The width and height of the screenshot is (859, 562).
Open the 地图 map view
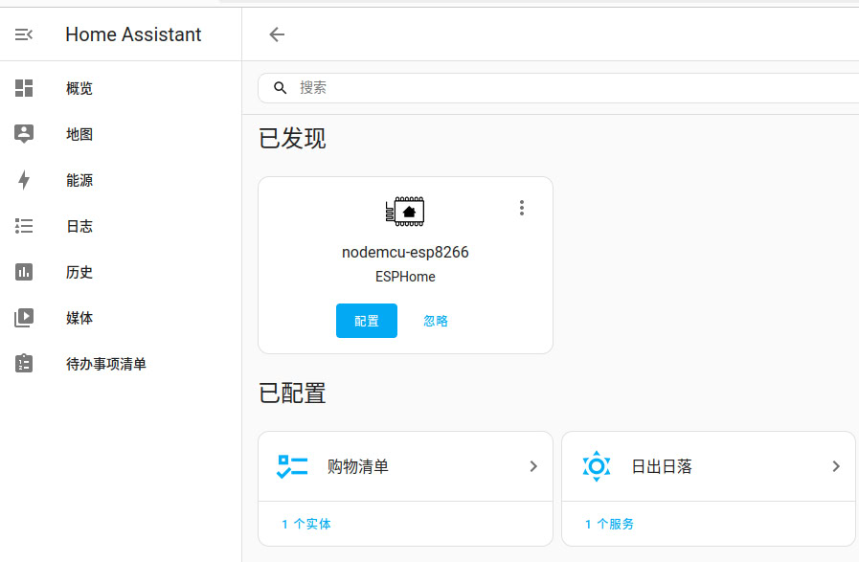coord(79,134)
